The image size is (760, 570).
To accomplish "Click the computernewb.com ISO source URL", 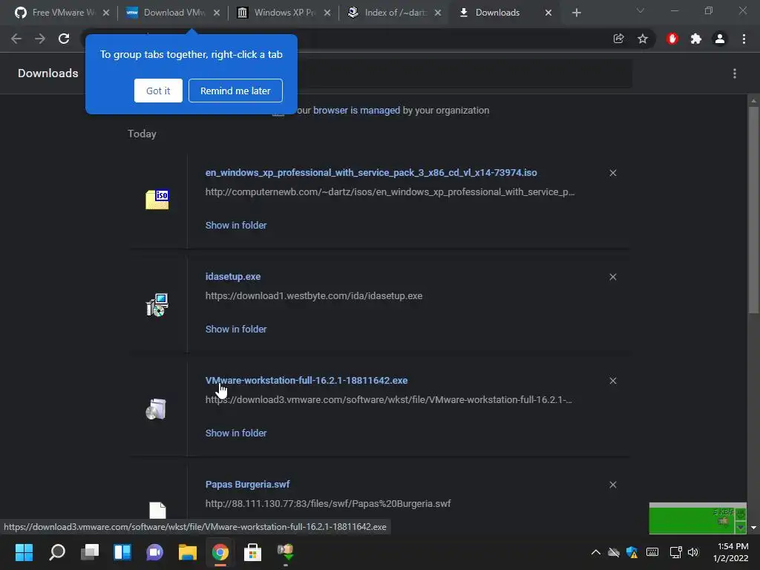I will (x=390, y=192).
